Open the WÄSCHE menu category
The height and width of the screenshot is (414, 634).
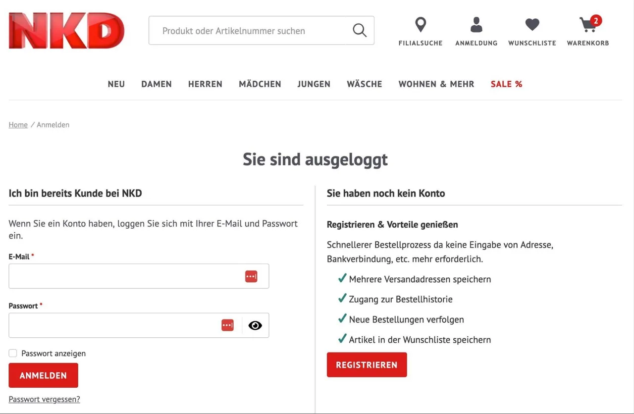[365, 84]
